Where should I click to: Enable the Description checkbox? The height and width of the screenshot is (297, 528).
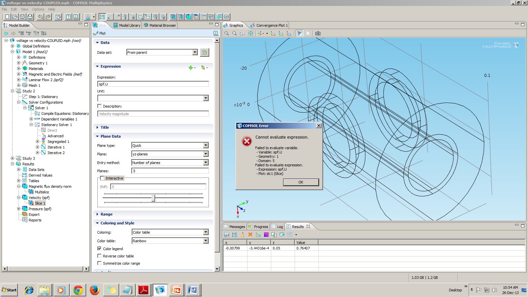point(99,106)
